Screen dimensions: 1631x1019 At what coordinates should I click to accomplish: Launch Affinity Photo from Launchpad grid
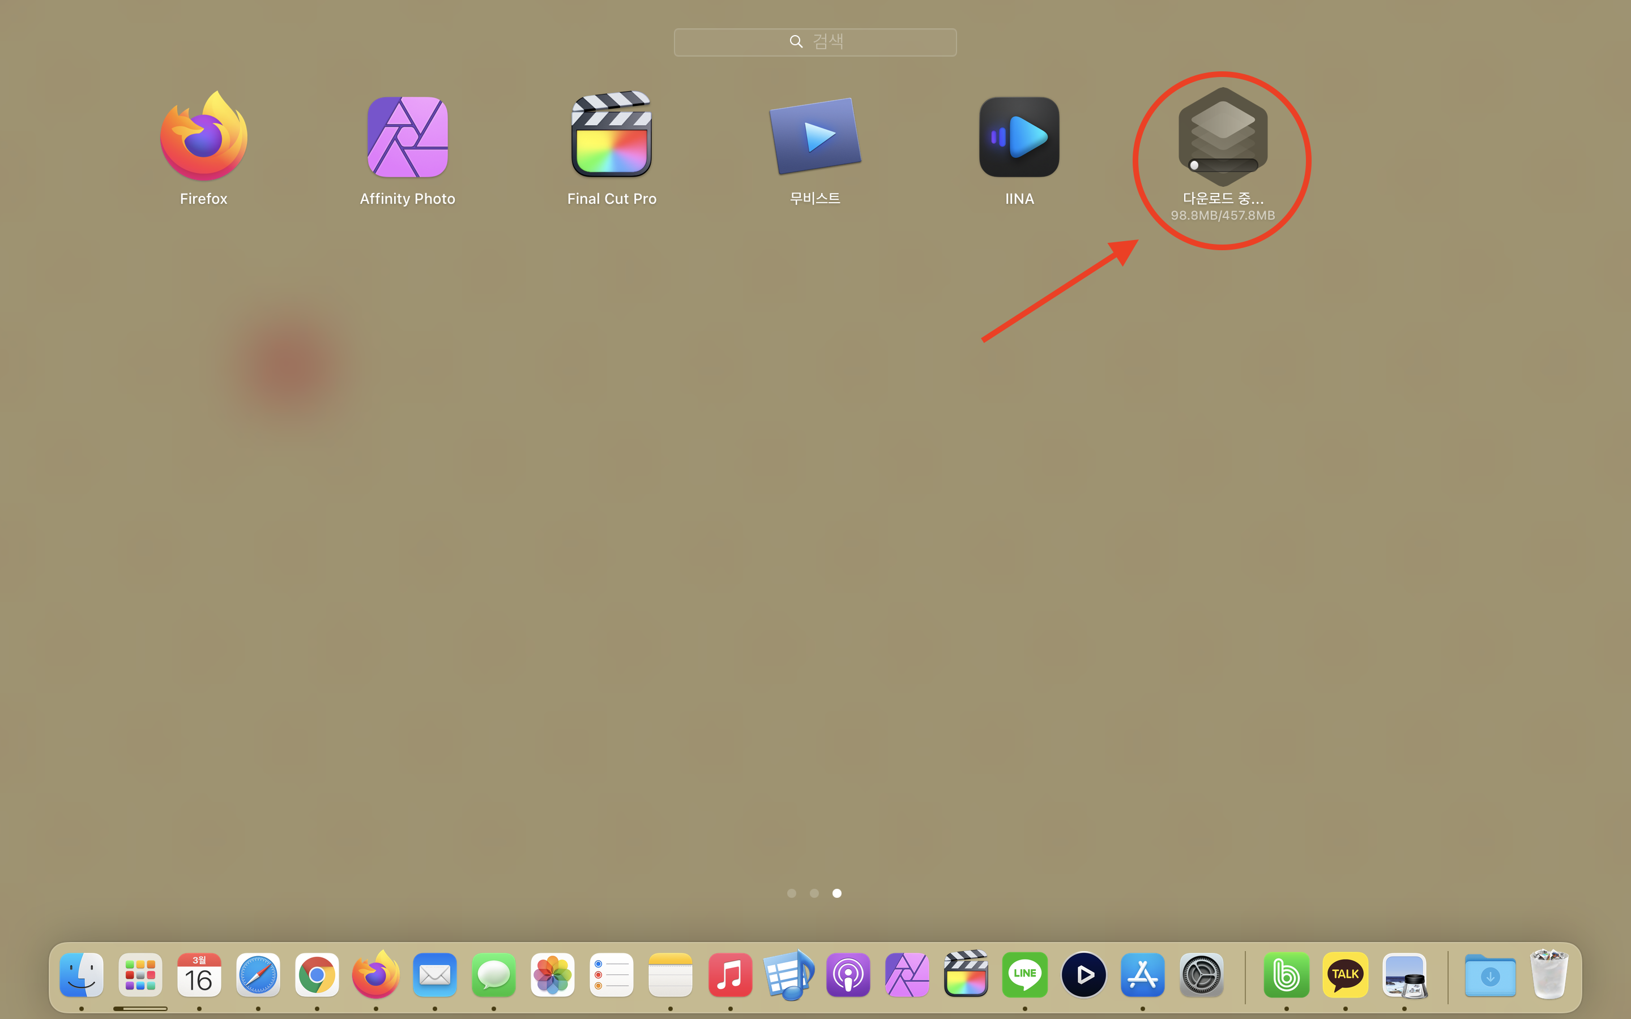pos(408,137)
